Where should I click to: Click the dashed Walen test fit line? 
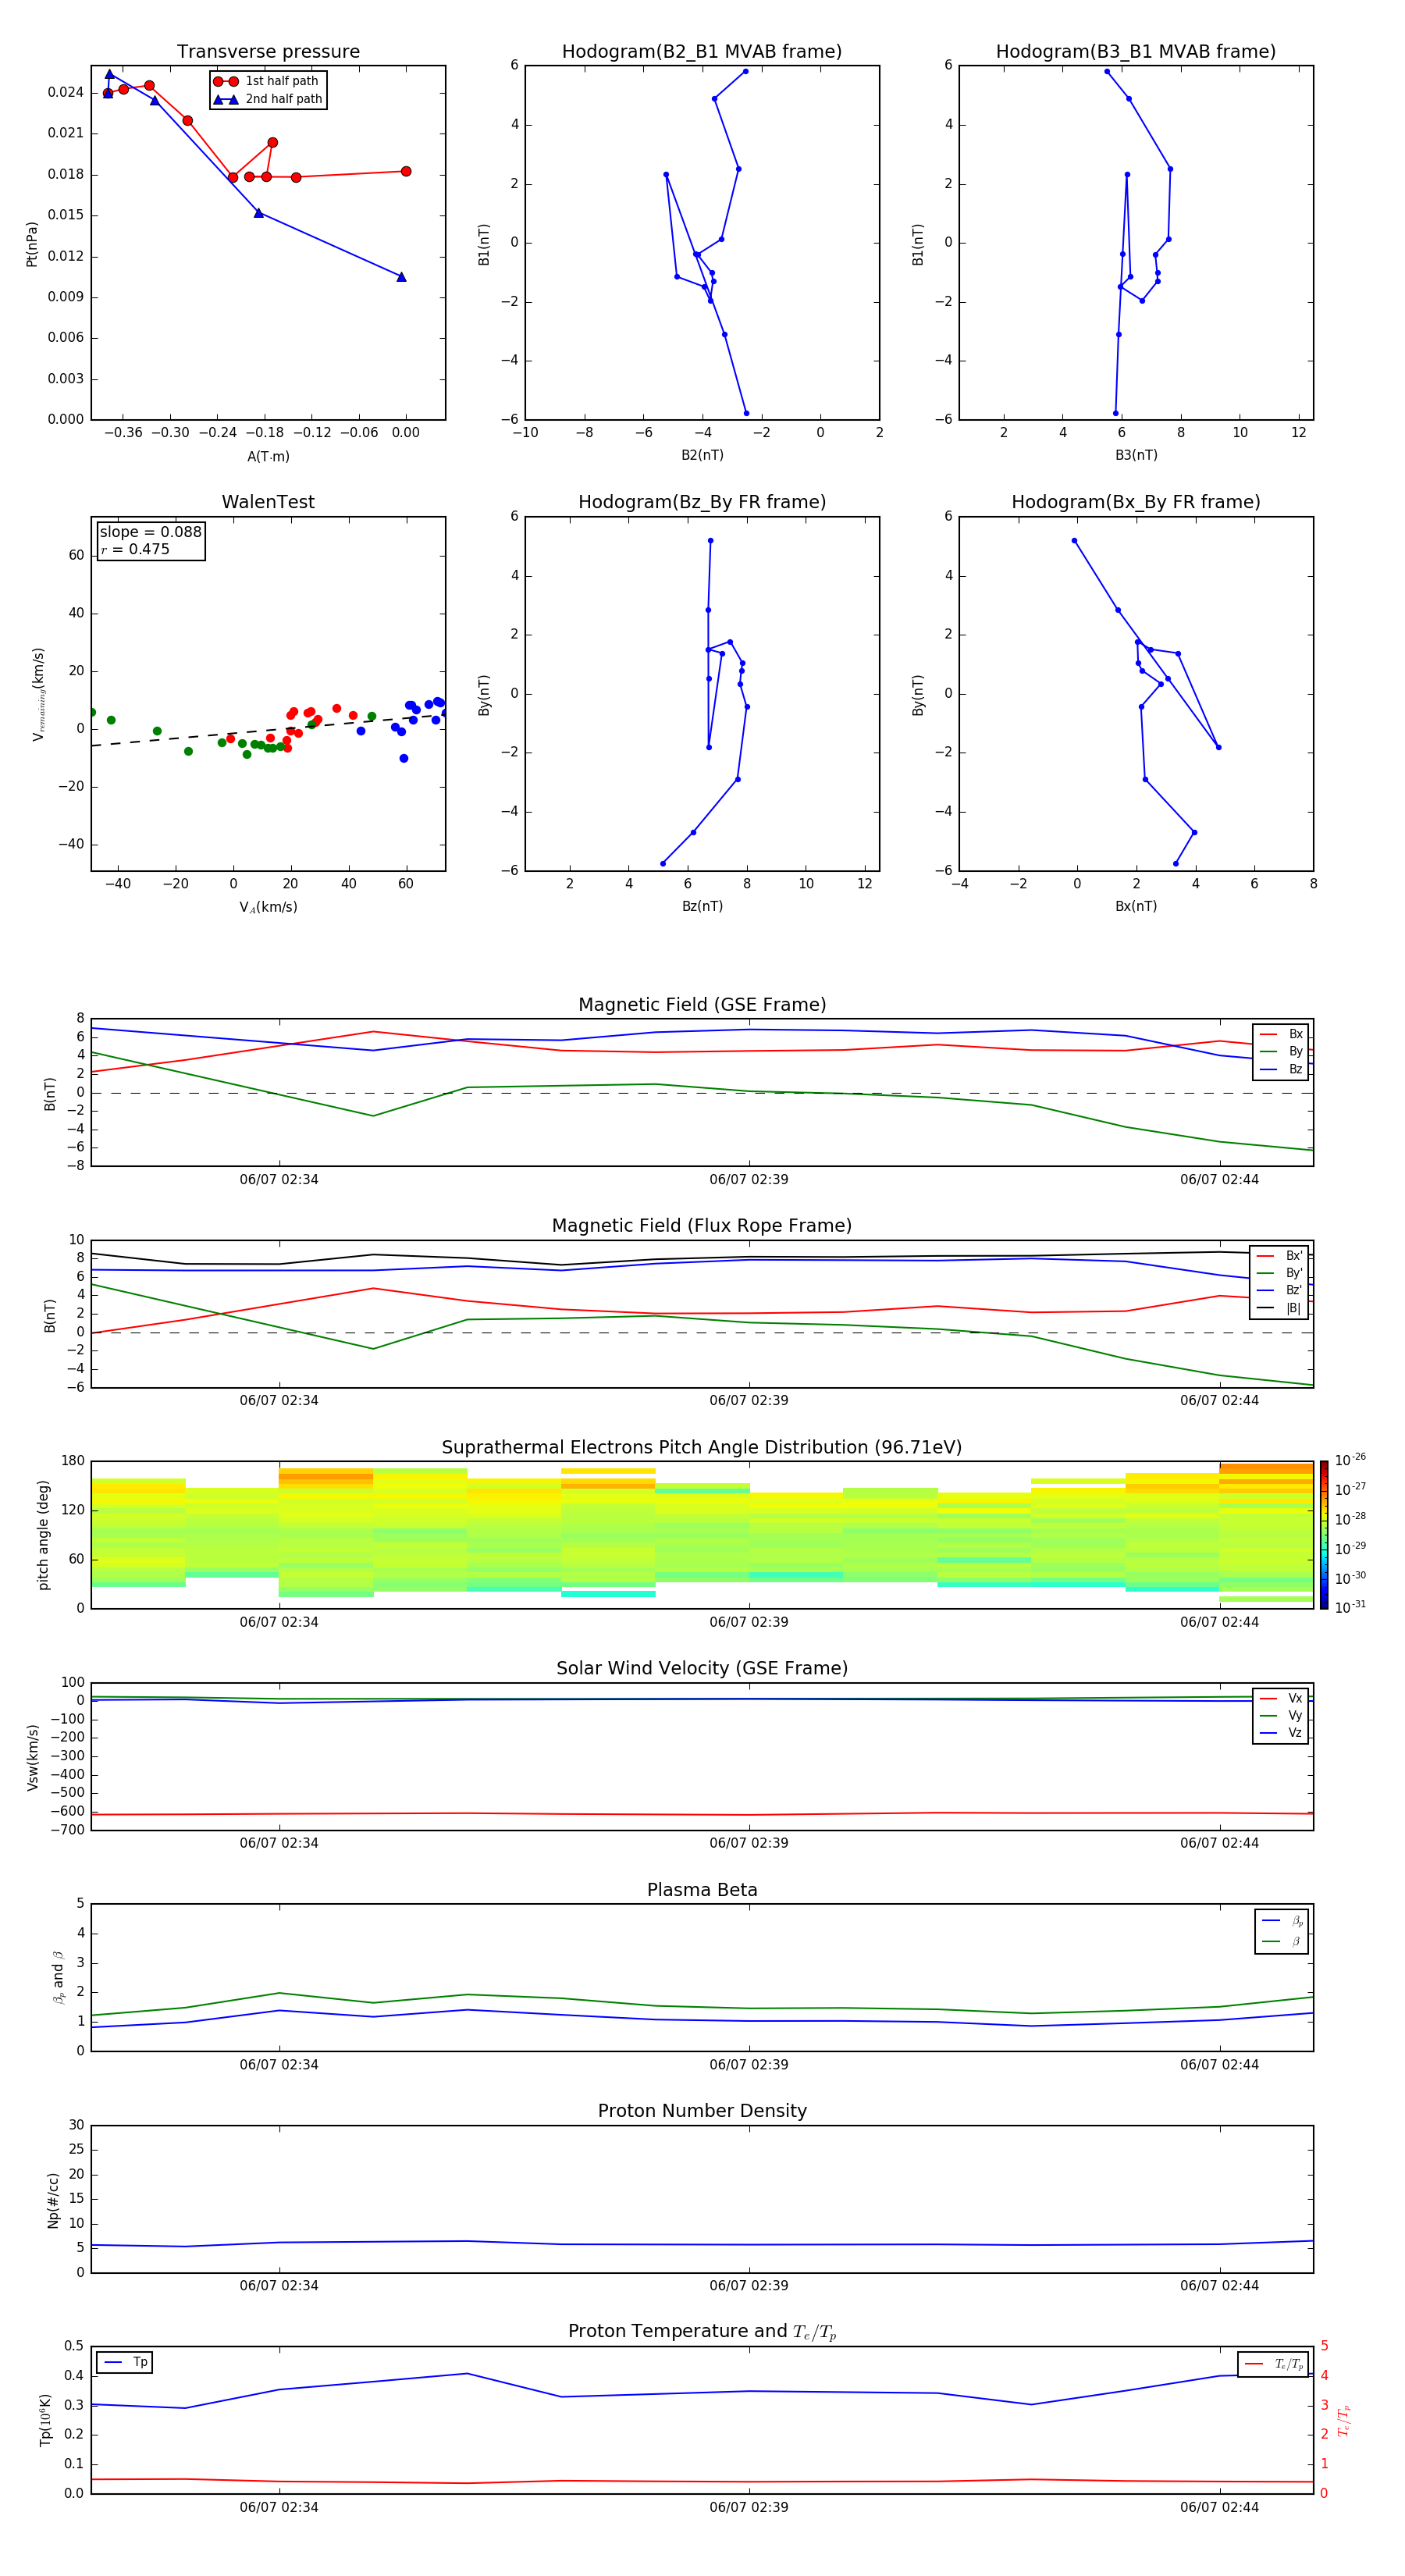coord(268,730)
